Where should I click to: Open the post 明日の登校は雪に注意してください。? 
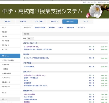click(x=36, y=86)
